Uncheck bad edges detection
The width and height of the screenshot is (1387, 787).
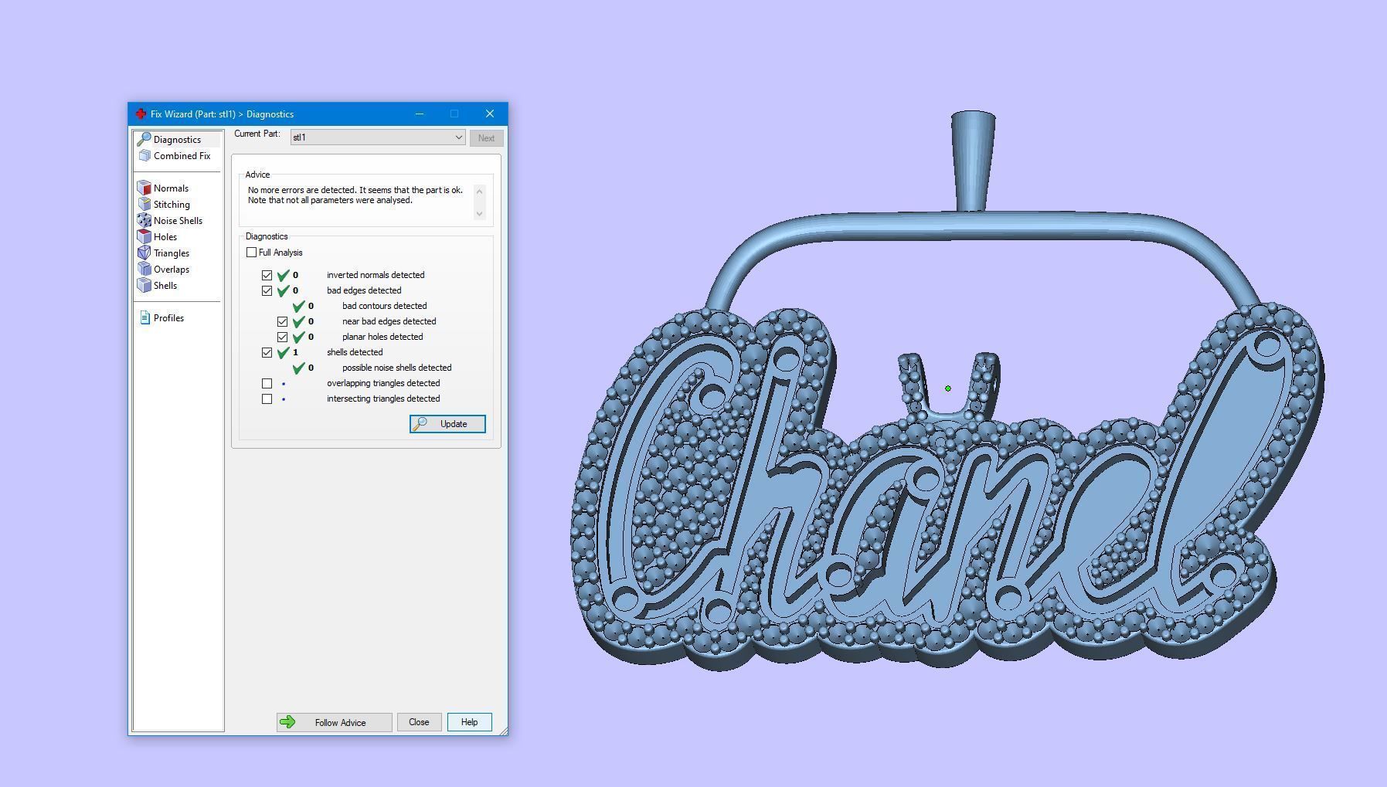point(267,290)
